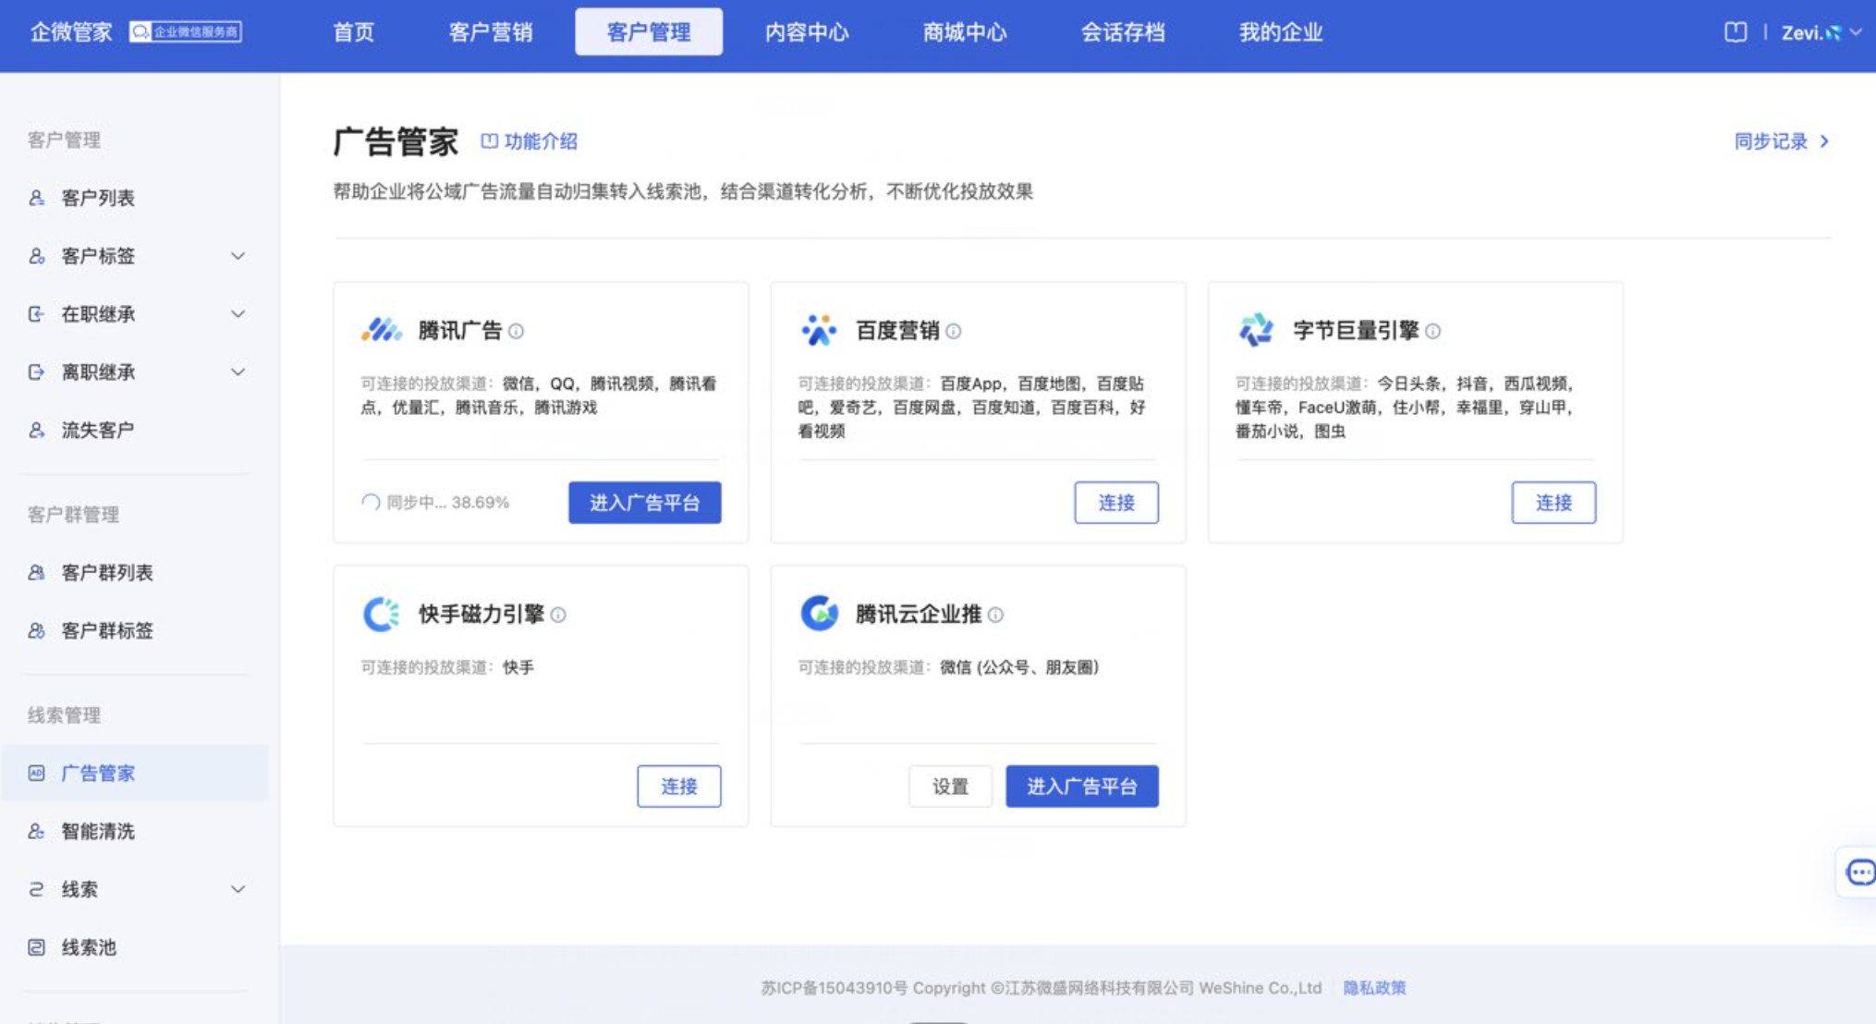Click the 企微管家 logo

pyautogui.click(x=70, y=32)
